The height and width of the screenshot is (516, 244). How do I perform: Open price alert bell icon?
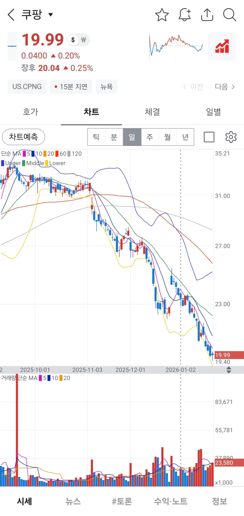point(185,15)
